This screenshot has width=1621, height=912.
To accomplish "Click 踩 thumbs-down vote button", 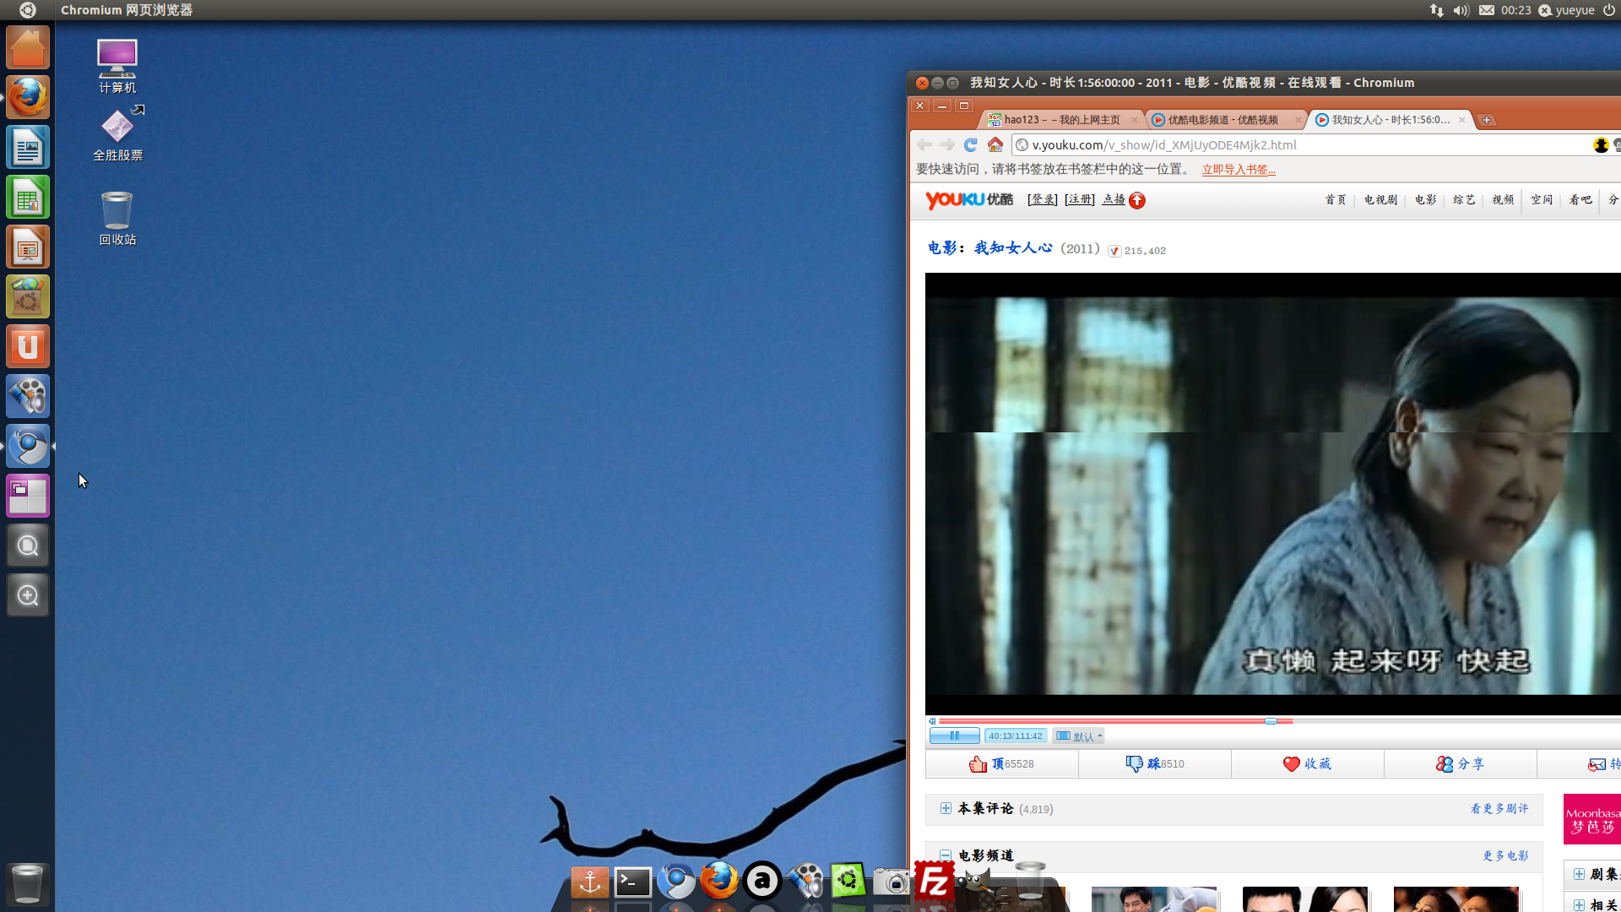I will (1155, 763).
